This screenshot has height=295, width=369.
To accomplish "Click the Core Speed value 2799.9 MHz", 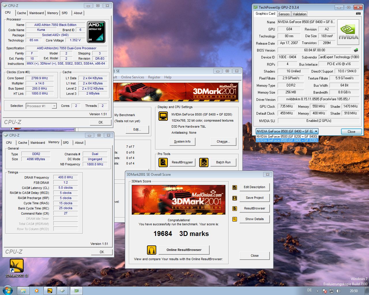I will pyautogui.click(x=40, y=78).
